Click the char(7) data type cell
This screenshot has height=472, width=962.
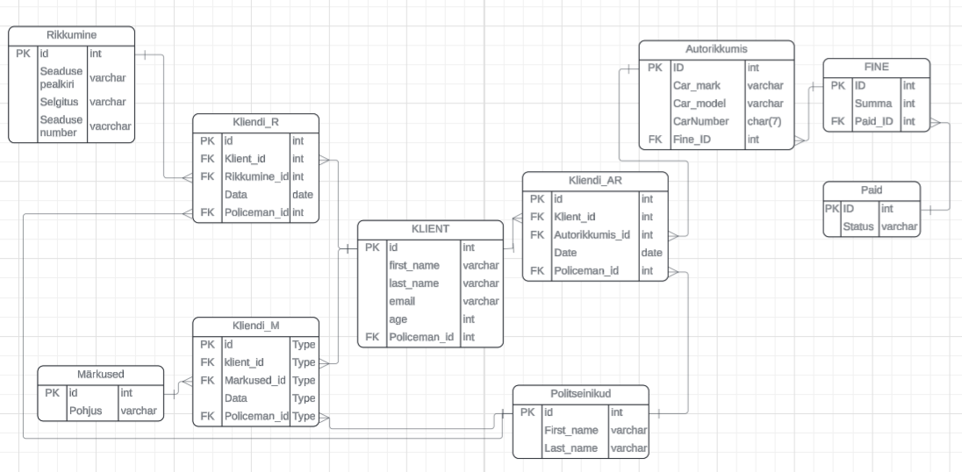[x=763, y=121]
